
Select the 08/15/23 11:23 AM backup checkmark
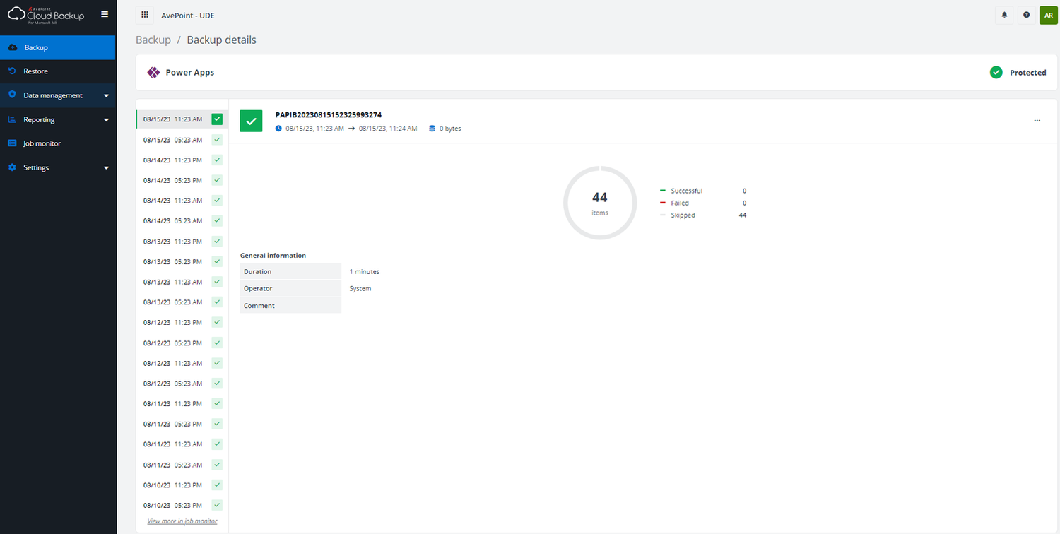click(x=217, y=119)
